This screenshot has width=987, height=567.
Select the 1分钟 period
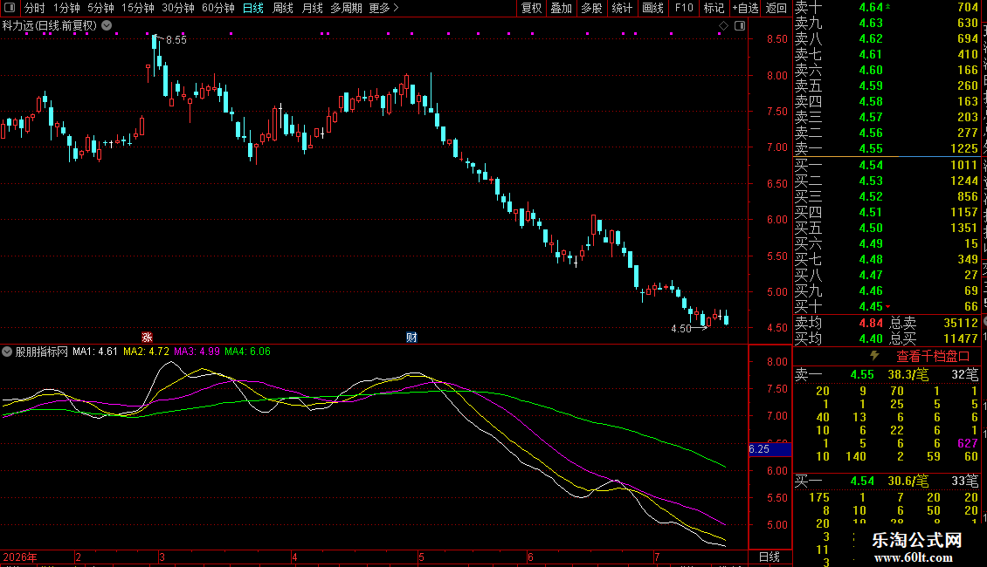(x=66, y=8)
